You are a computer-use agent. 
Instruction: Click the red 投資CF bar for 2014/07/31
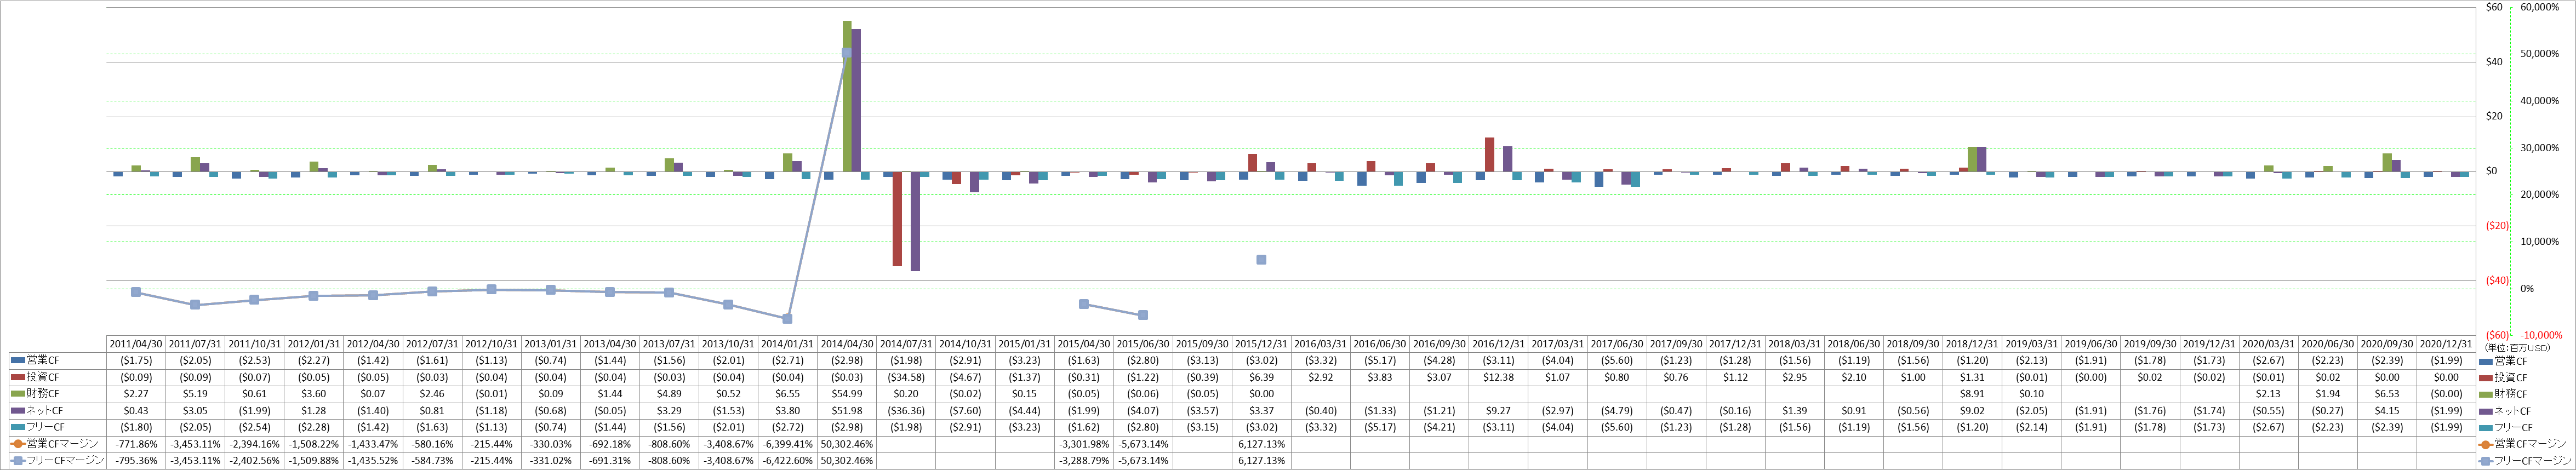tap(898, 218)
